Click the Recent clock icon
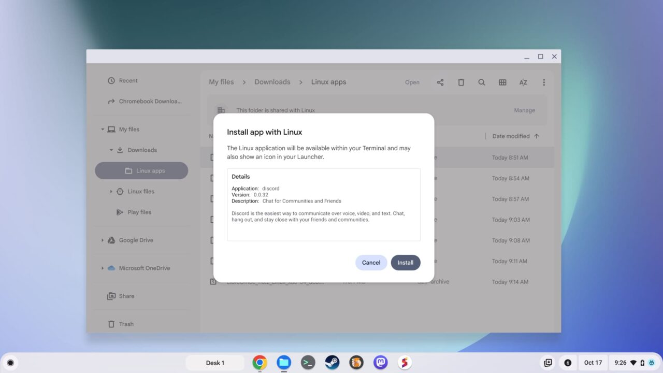This screenshot has height=373, width=663. click(111, 81)
